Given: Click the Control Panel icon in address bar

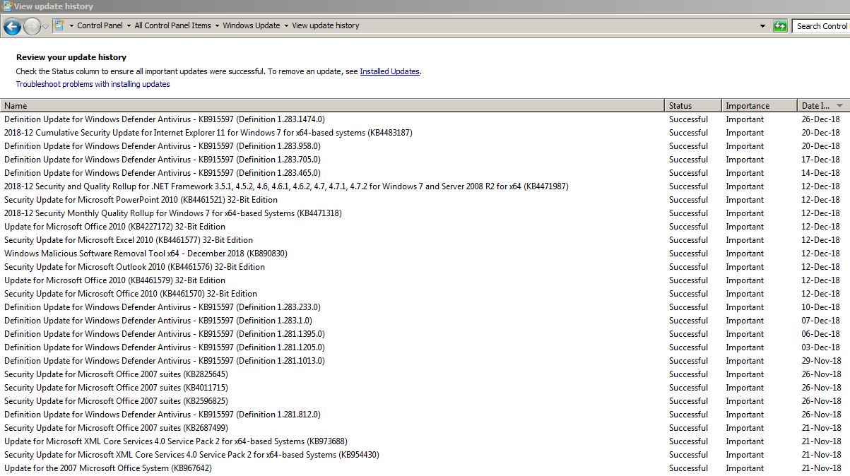Looking at the screenshot, I should (59, 25).
